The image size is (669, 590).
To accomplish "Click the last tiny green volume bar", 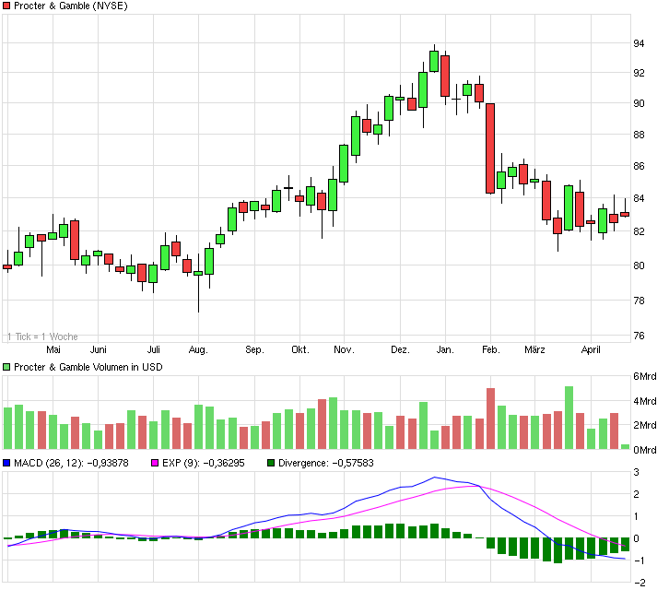I will click(x=625, y=446).
